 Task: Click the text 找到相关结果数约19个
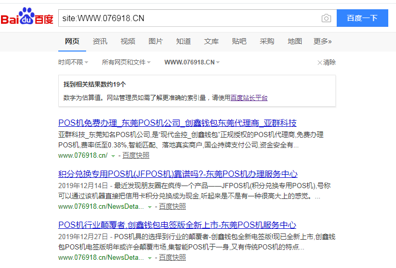(x=94, y=85)
